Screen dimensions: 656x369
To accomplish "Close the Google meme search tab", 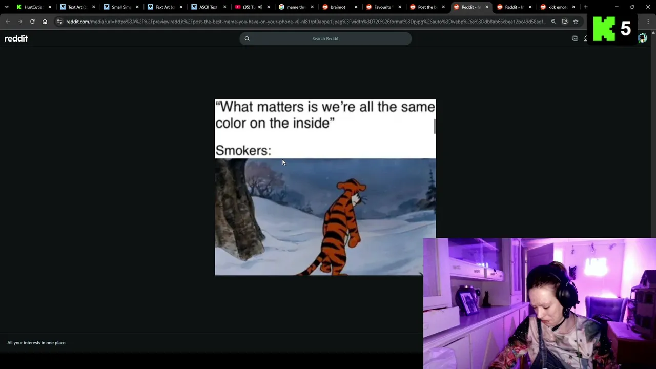I will tap(312, 7).
